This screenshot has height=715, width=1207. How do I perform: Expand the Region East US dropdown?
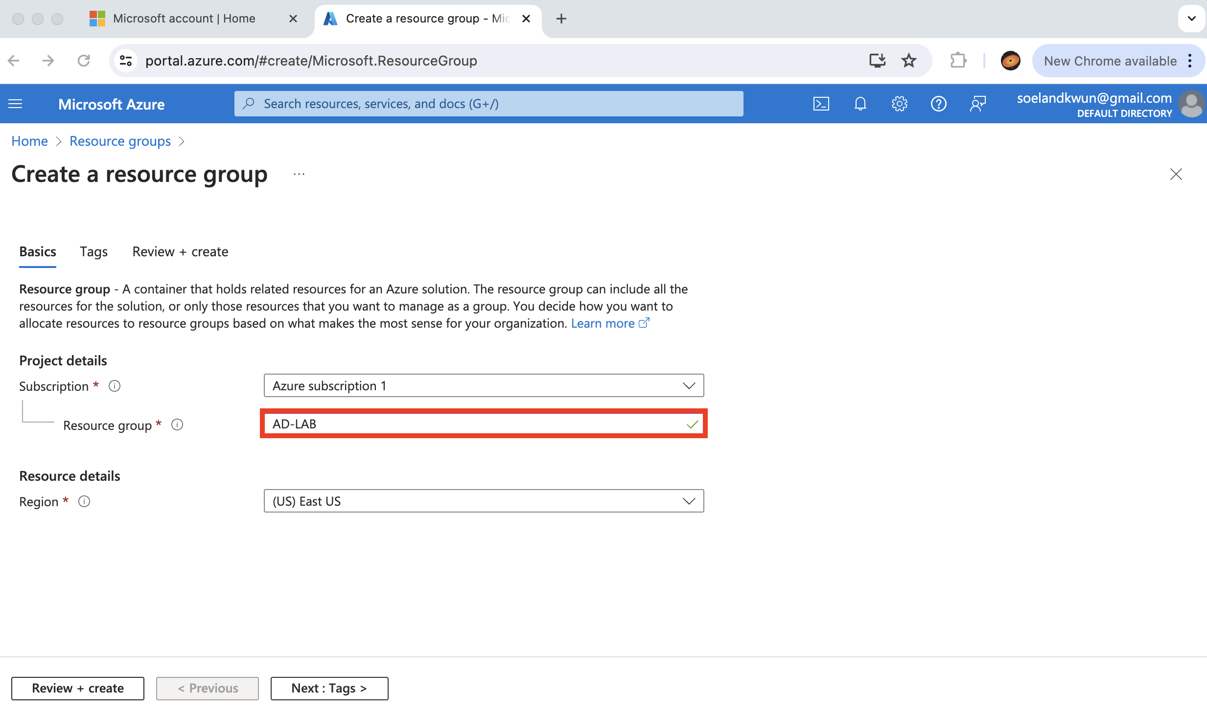[x=484, y=501]
